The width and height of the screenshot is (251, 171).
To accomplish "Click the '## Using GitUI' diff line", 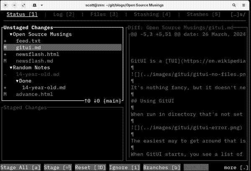I will tap(152, 101).
